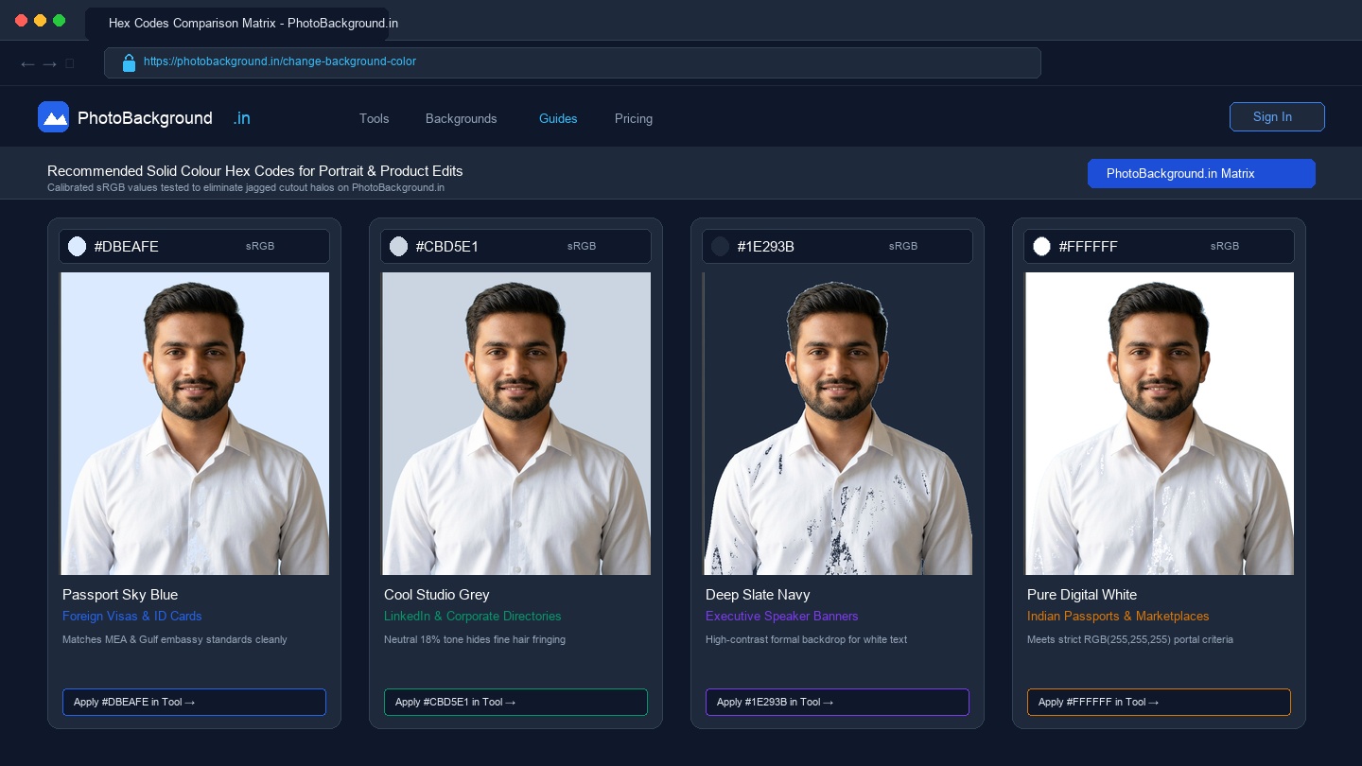
Task: Click the #FFFFFF hex code text
Action: click(1089, 246)
